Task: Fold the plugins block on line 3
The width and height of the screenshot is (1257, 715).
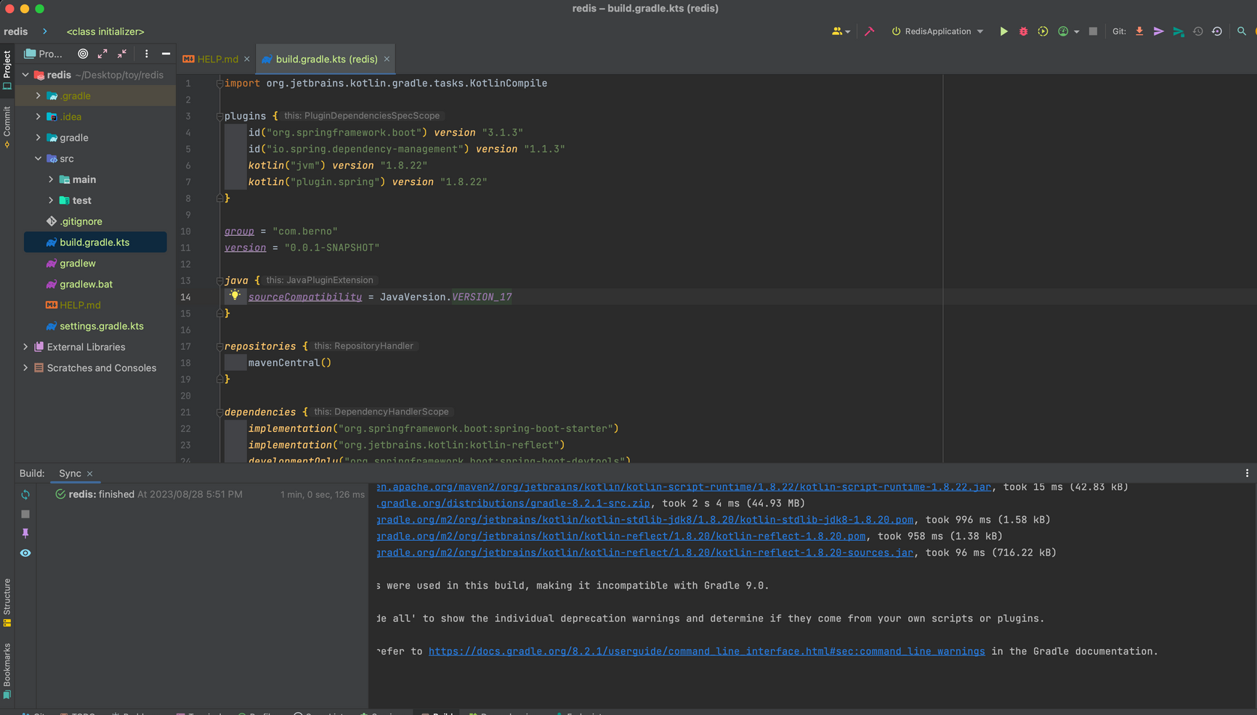Action: tap(219, 116)
